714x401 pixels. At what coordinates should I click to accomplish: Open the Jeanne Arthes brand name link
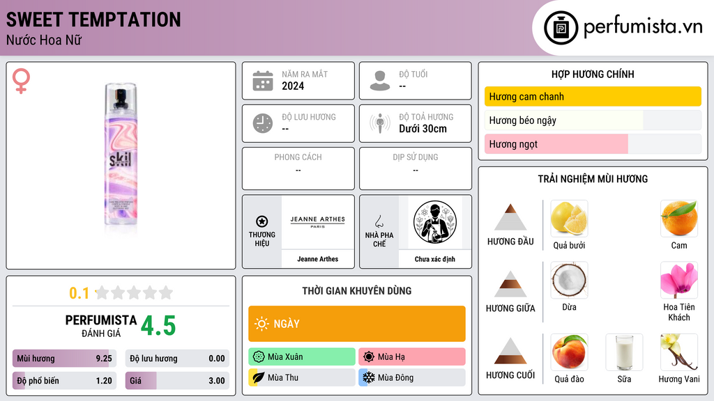point(318,259)
